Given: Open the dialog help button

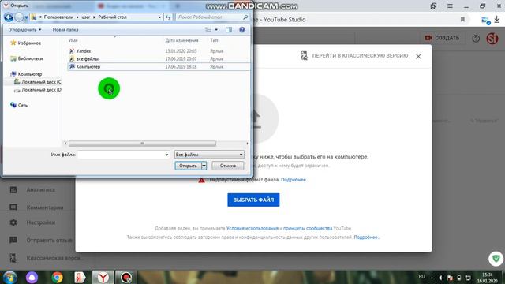Looking at the screenshot, I should [242, 30].
